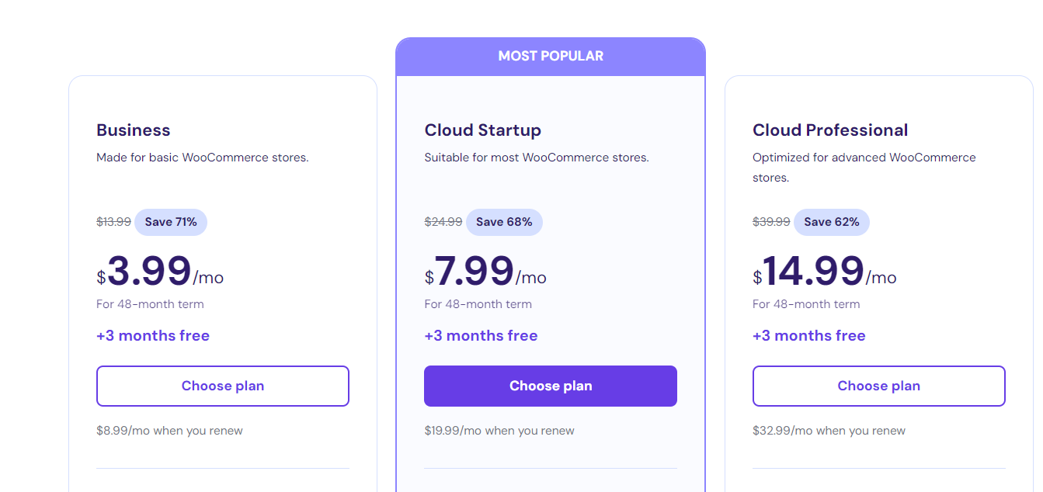Click the $8.99/mo renewal note
Screen dimensions: 1043x492
coord(169,431)
